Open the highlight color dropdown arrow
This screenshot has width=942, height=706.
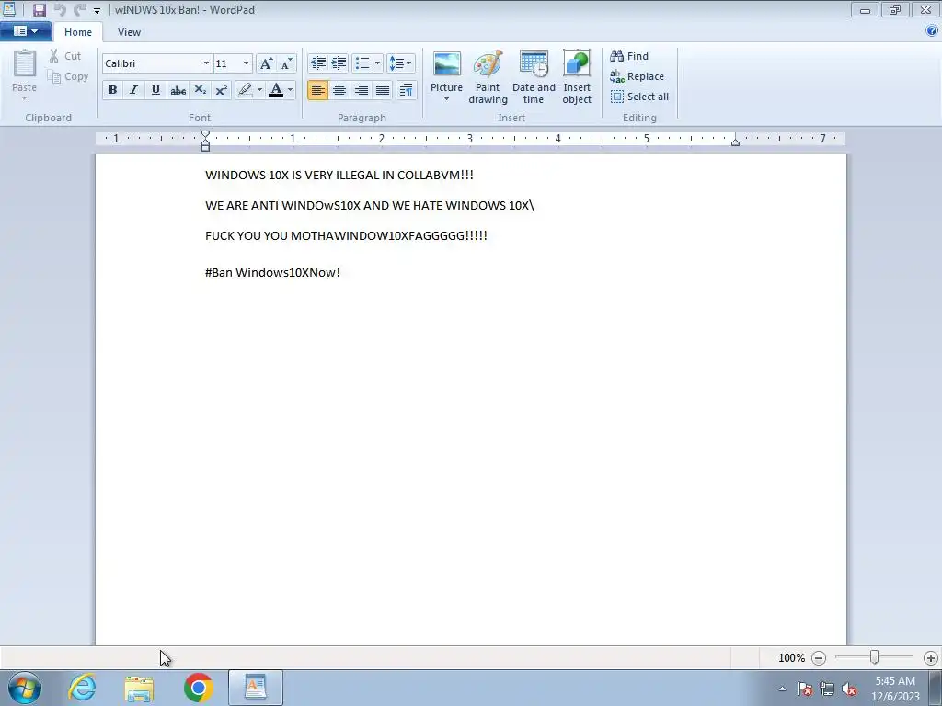[259, 90]
